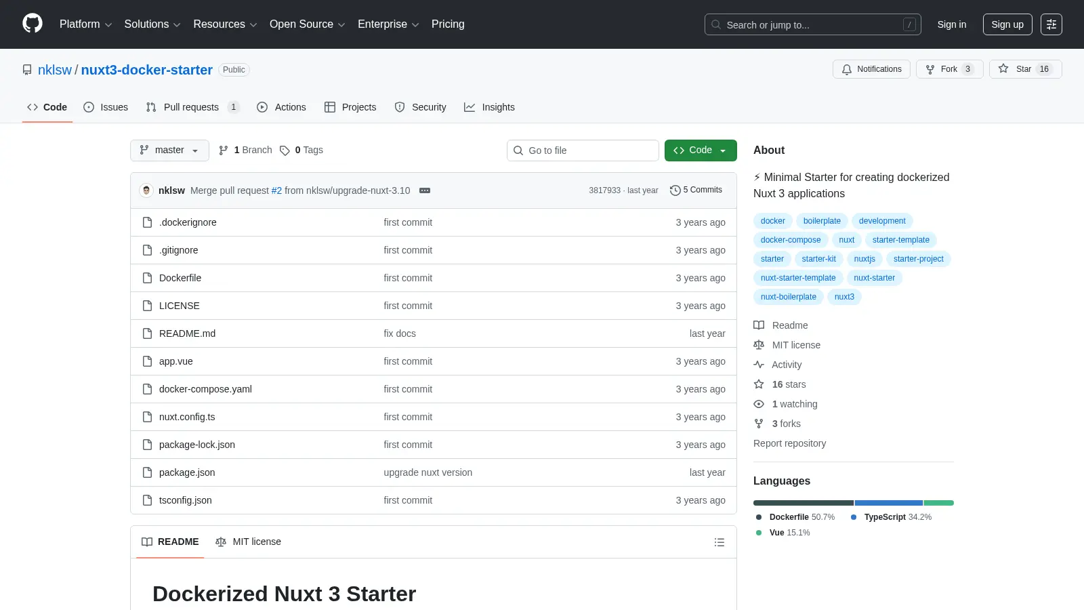Open the Pricing link
1084x610 pixels.
[x=448, y=24]
